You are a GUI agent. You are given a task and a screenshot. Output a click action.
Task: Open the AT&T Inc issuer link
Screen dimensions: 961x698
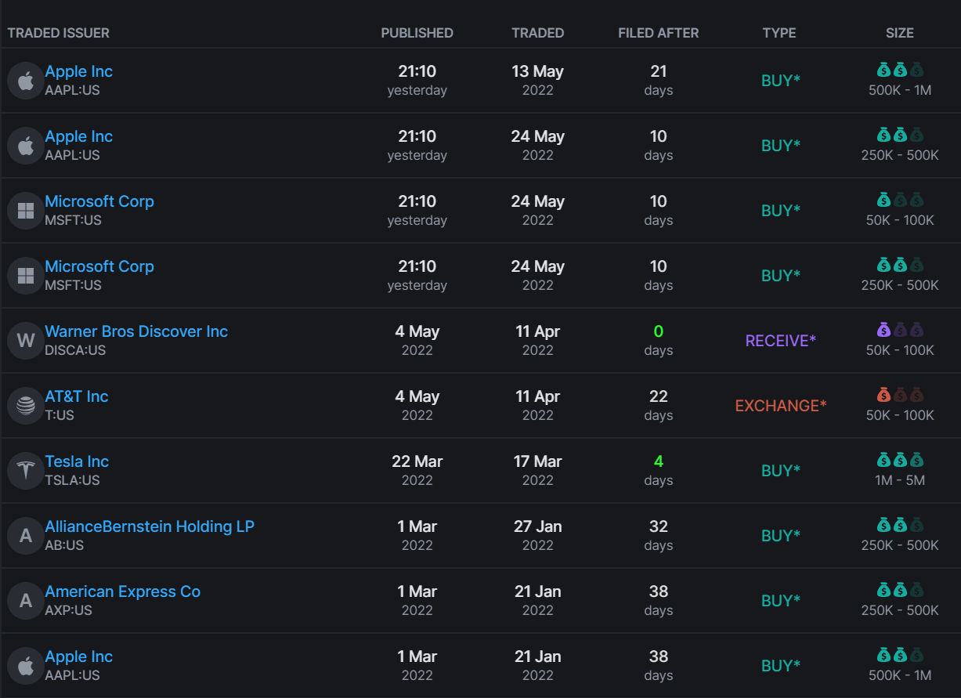pos(77,396)
